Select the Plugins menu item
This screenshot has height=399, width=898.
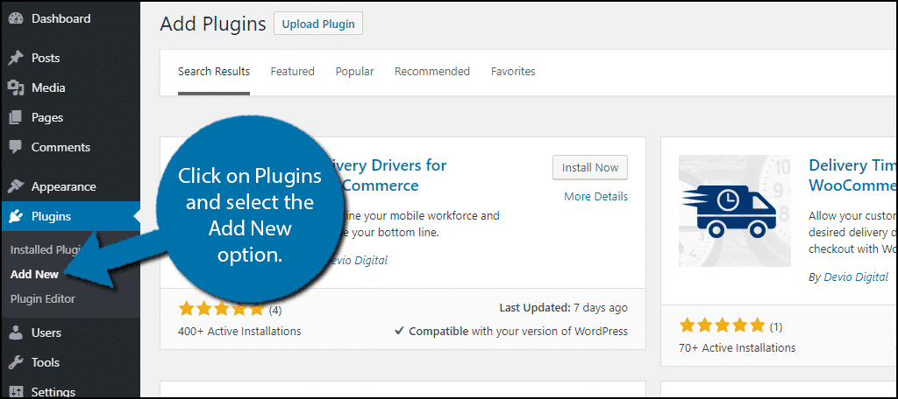tap(70, 217)
